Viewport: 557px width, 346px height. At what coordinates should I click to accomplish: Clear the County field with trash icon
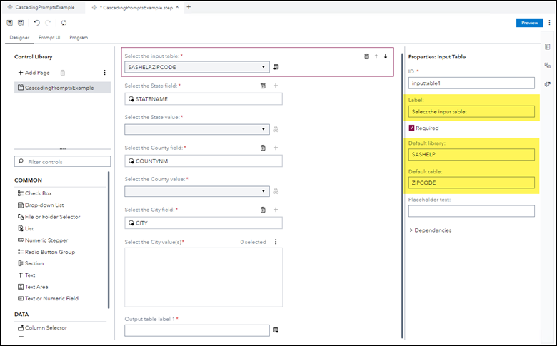[263, 148]
